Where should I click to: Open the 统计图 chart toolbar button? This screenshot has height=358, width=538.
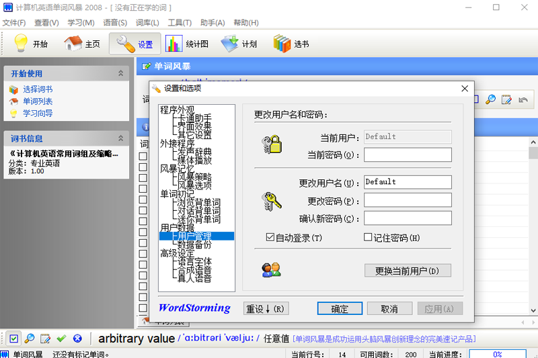coord(187,44)
